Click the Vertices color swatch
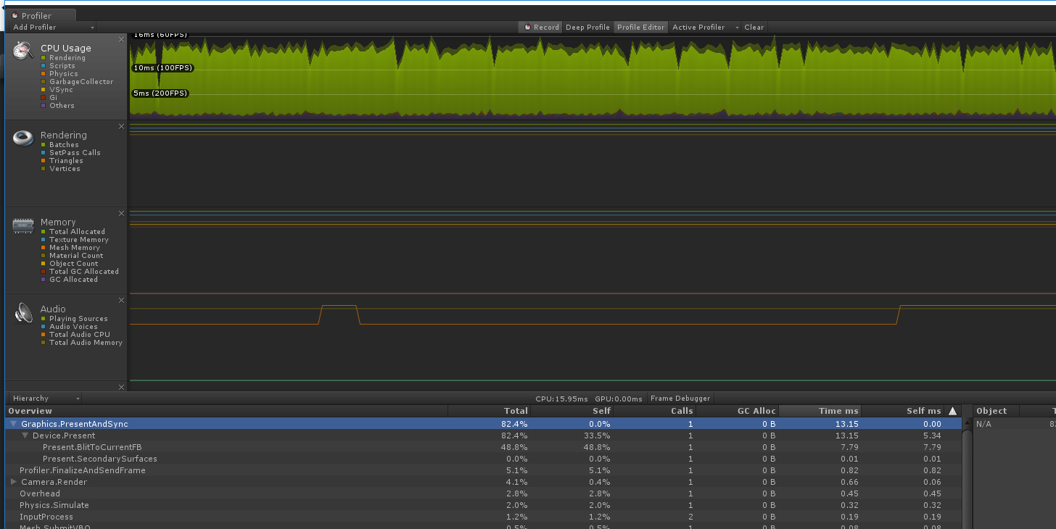 (x=44, y=169)
